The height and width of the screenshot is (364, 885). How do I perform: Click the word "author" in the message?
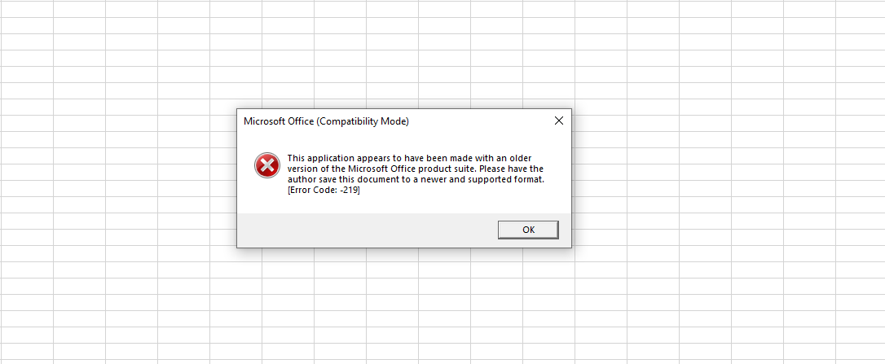click(302, 179)
